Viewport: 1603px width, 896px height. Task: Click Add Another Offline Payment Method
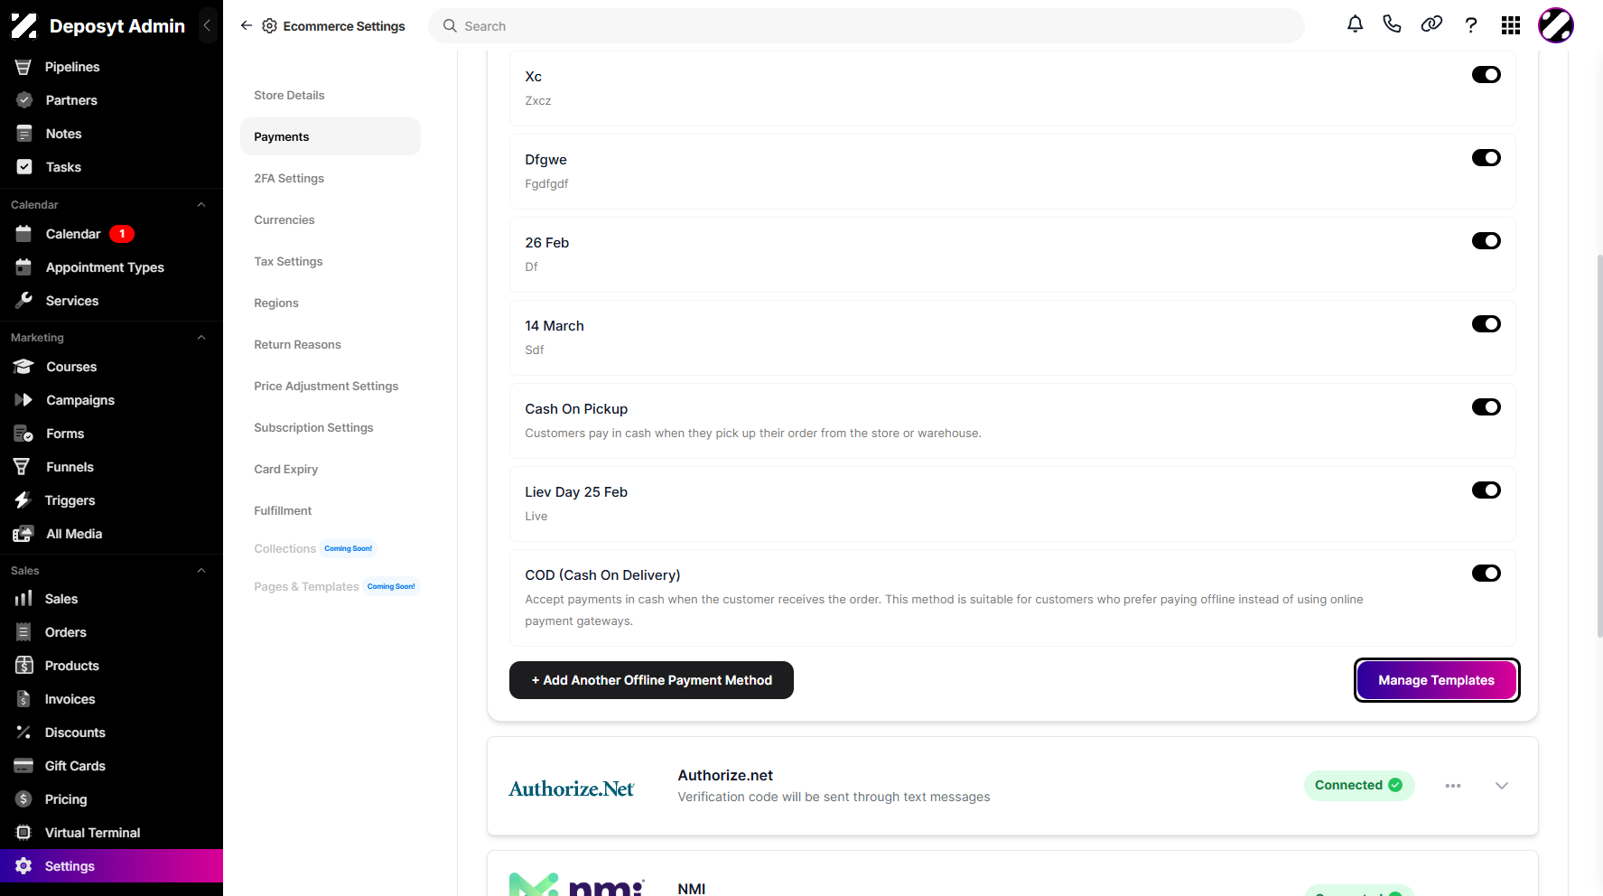651,680
